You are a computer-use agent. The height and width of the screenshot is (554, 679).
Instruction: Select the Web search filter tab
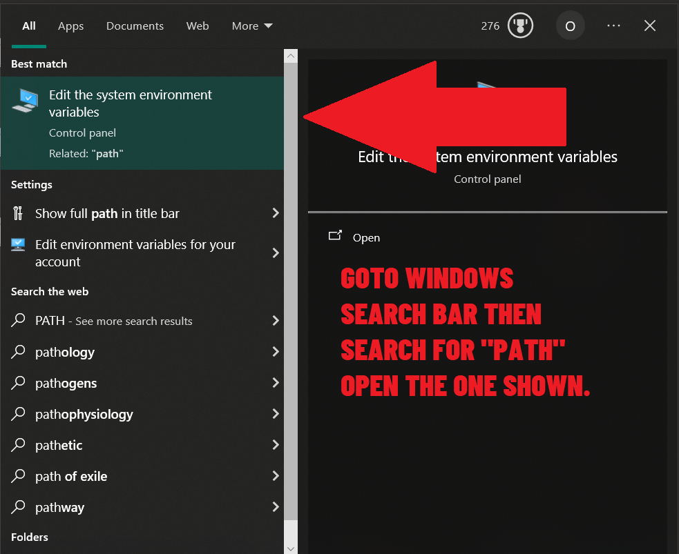click(198, 26)
